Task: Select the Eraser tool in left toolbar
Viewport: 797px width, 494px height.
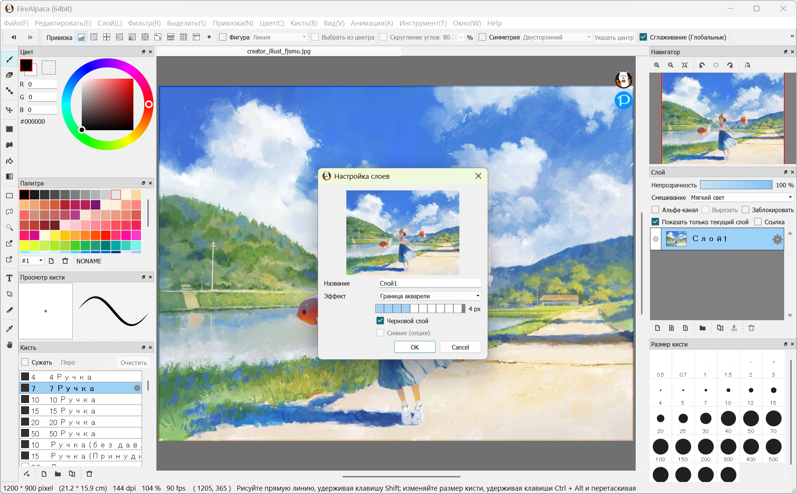Action: [9, 75]
